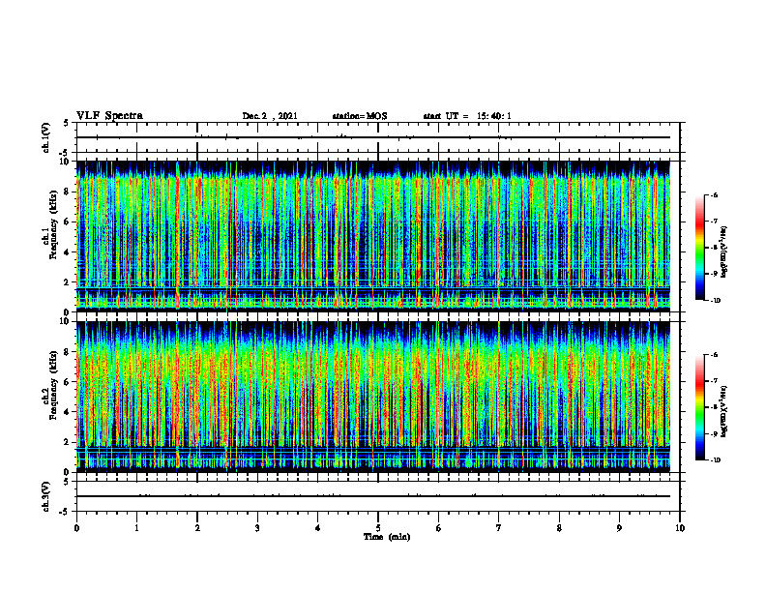Image resolution: width=766 pixels, height=592 pixels.
Task: Click the "5" tick on ch.1(V) axis
Action: pos(67,124)
